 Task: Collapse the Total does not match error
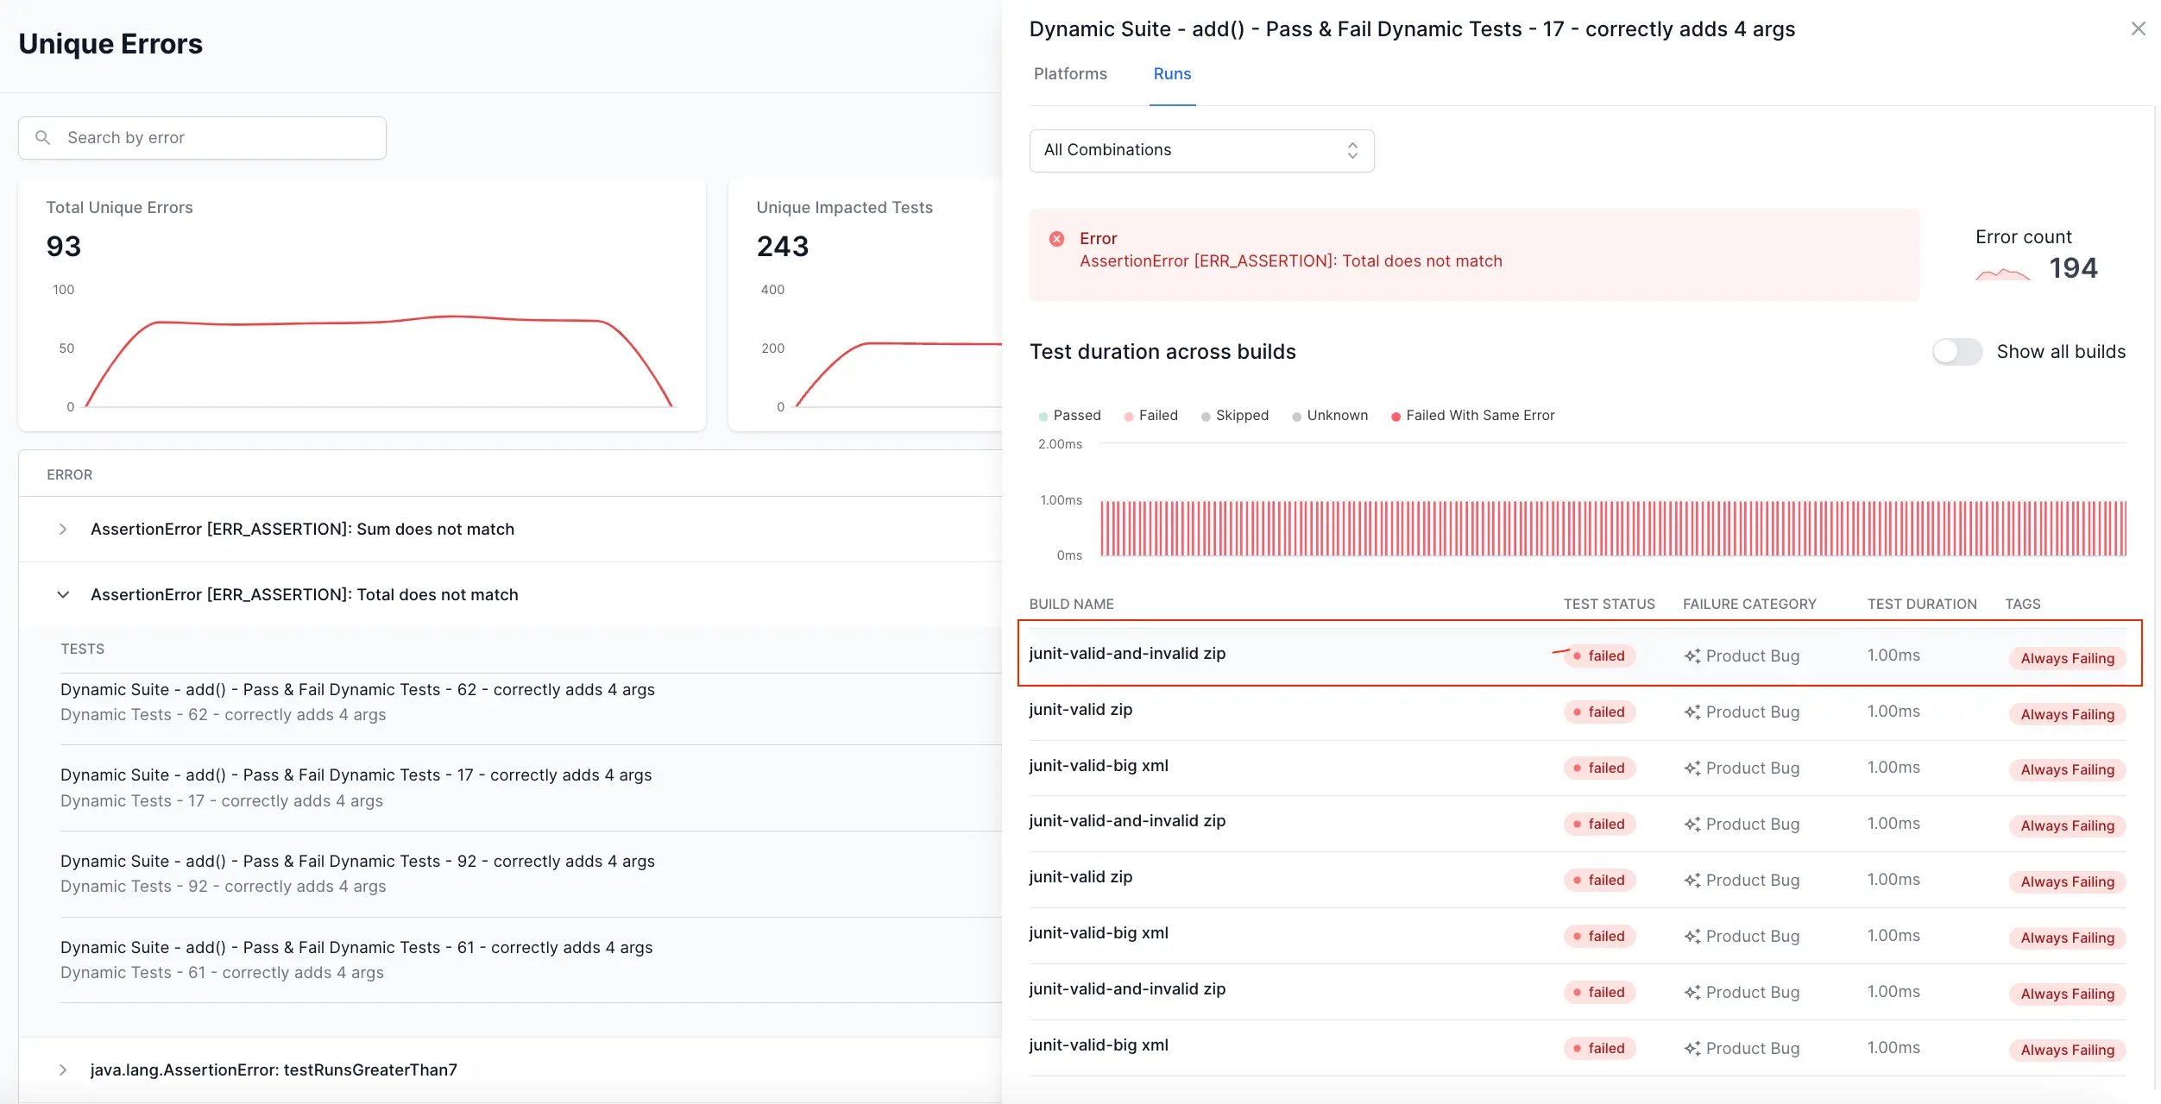tap(63, 595)
